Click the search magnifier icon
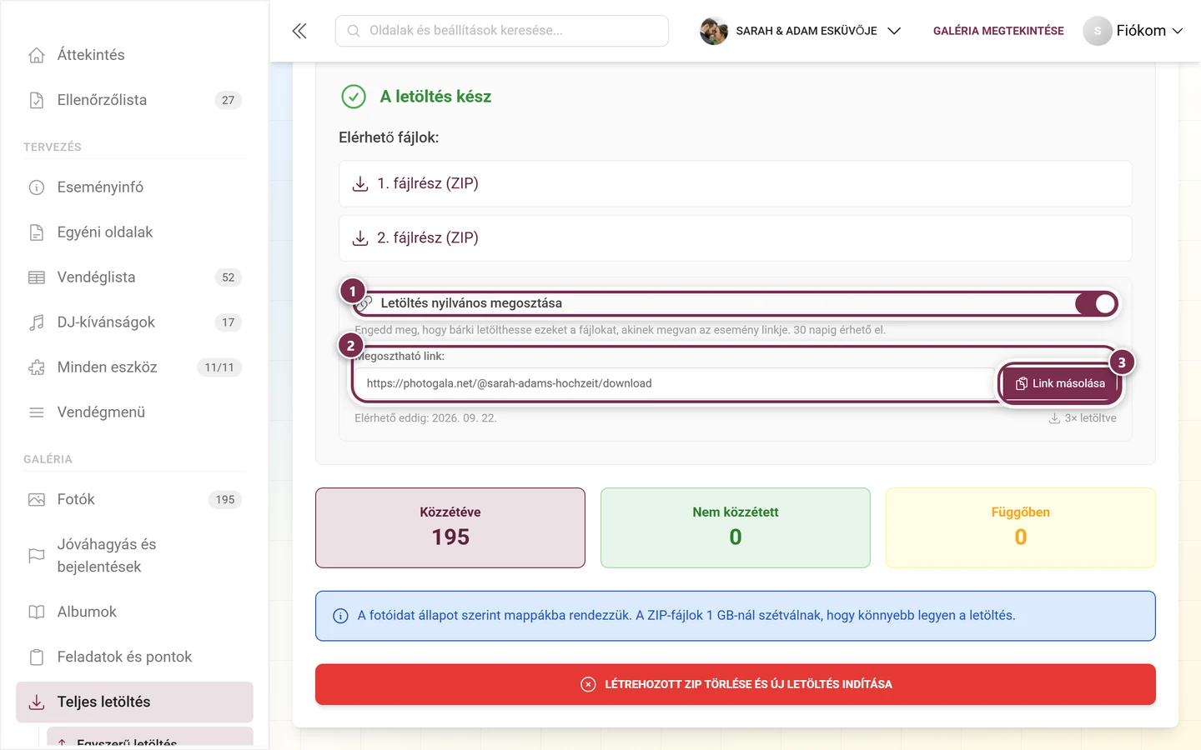Viewport: 1201px width, 750px height. tap(354, 31)
